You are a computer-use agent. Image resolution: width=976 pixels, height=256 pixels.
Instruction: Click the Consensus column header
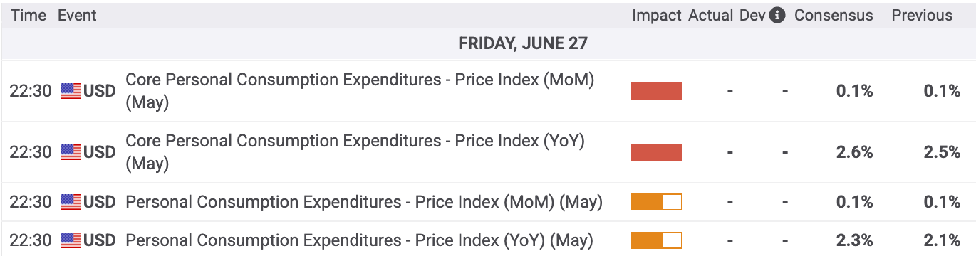pos(834,15)
